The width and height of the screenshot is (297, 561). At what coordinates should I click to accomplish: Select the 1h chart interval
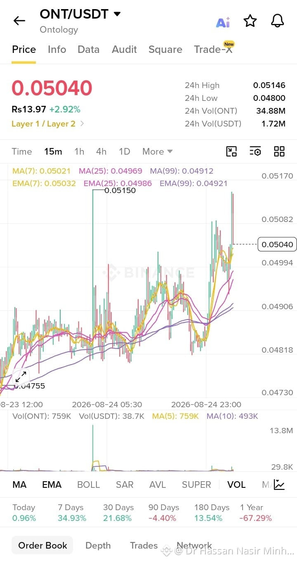tap(79, 151)
